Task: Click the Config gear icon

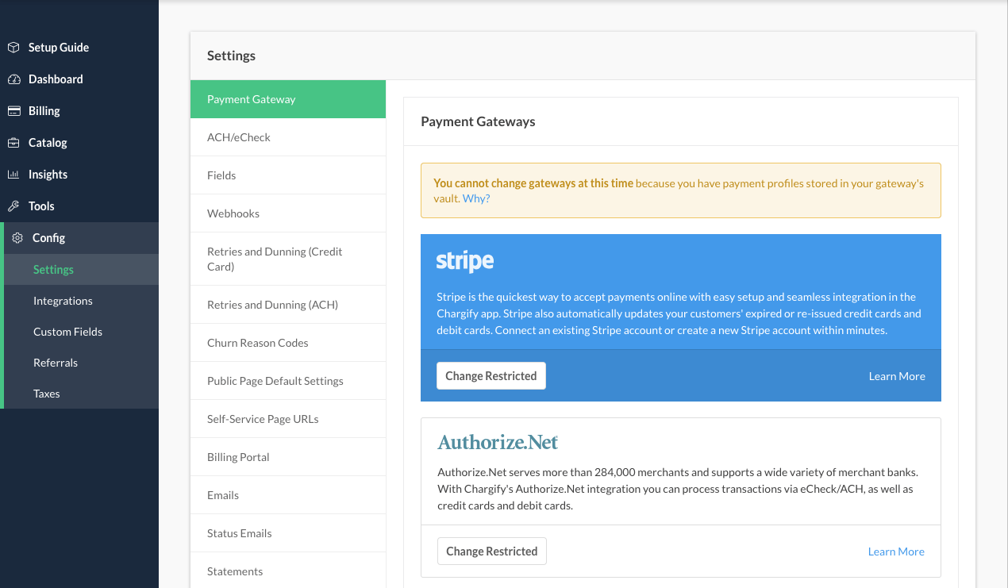Action: tap(17, 238)
